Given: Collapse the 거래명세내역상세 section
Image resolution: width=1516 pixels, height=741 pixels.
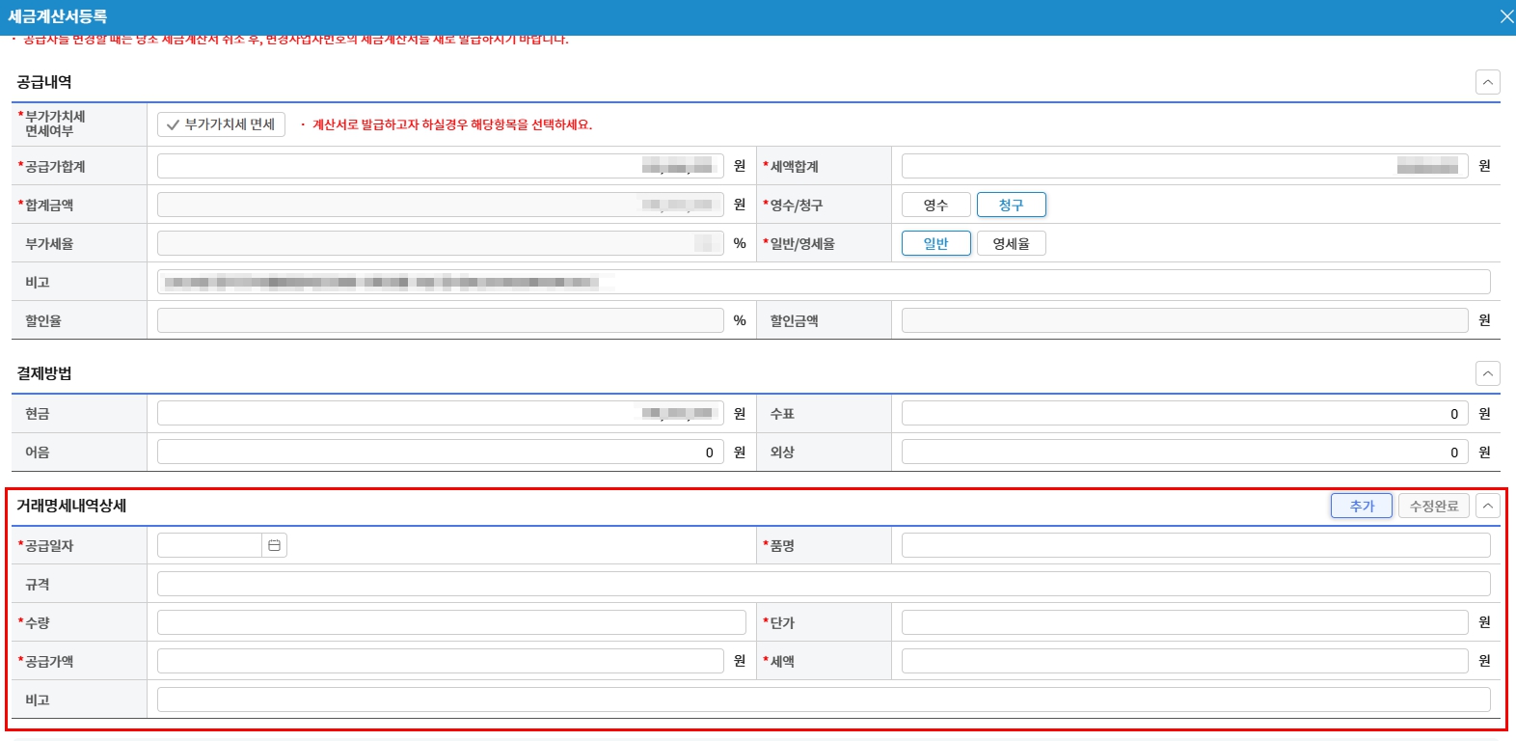Looking at the screenshot, I should click(x=1487, y=506).
